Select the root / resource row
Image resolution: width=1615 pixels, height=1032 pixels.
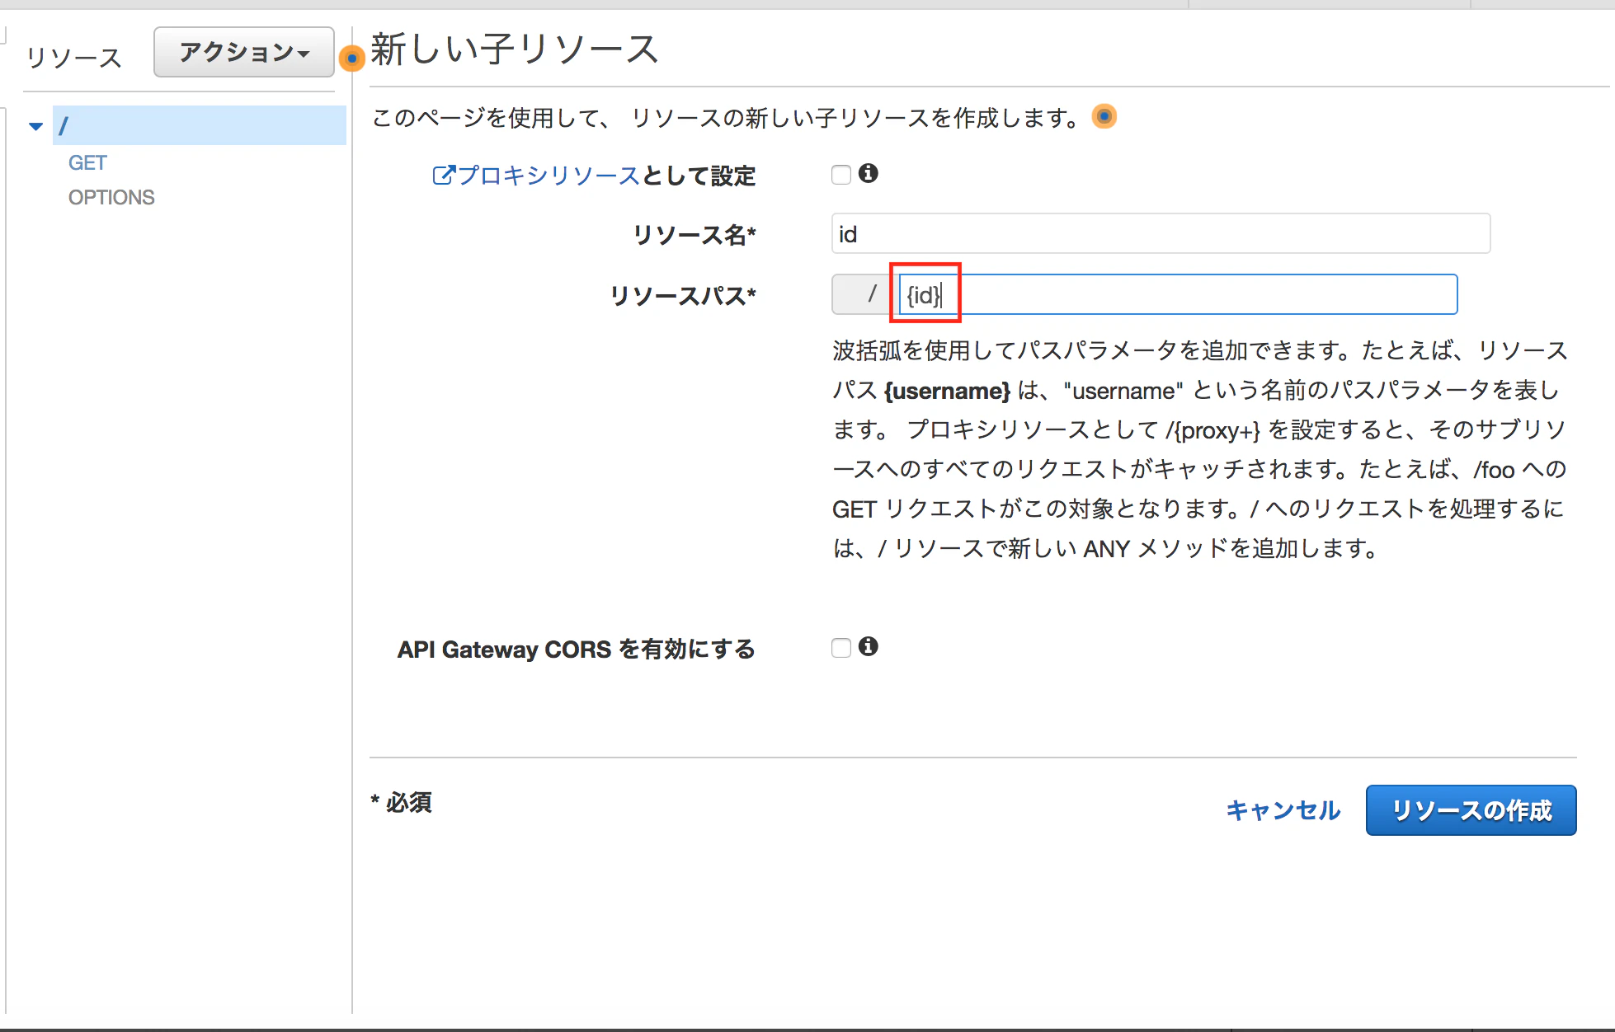199,125
